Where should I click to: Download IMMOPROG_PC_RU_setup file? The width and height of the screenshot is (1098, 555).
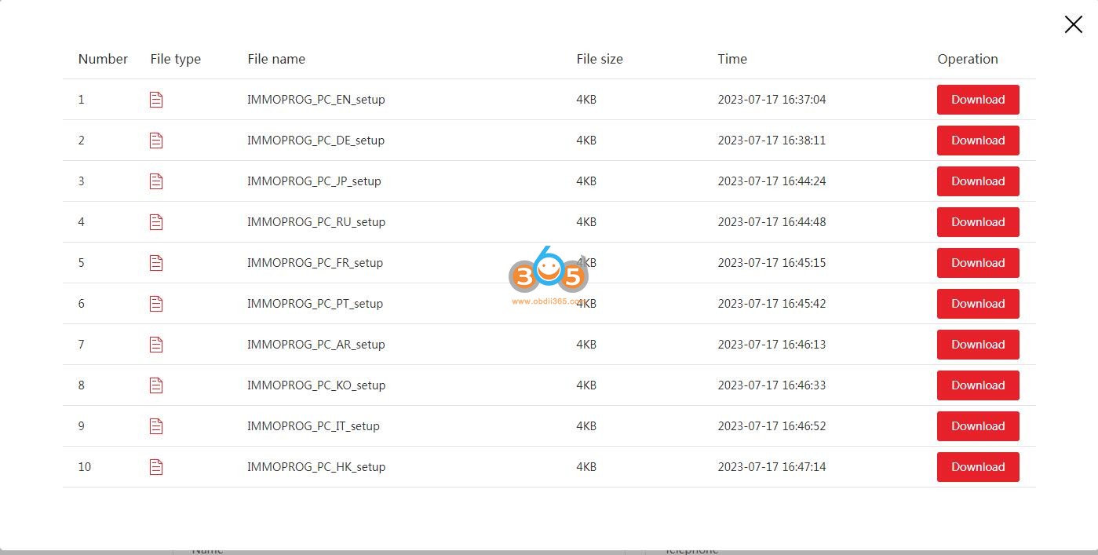(x=978, y=222)
